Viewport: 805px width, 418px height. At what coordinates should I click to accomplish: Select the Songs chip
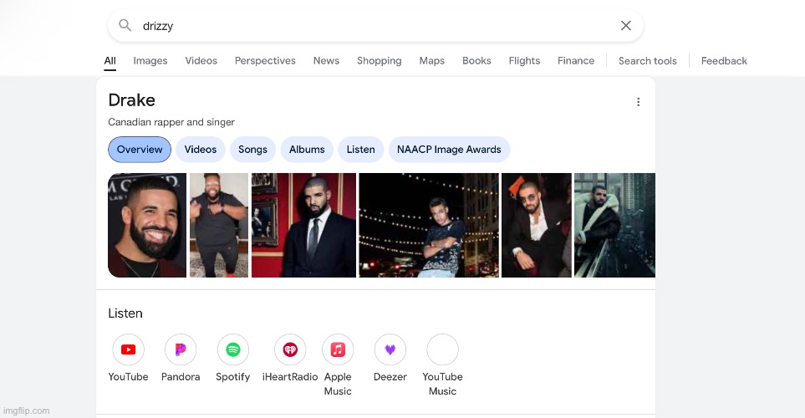(252, 150)
